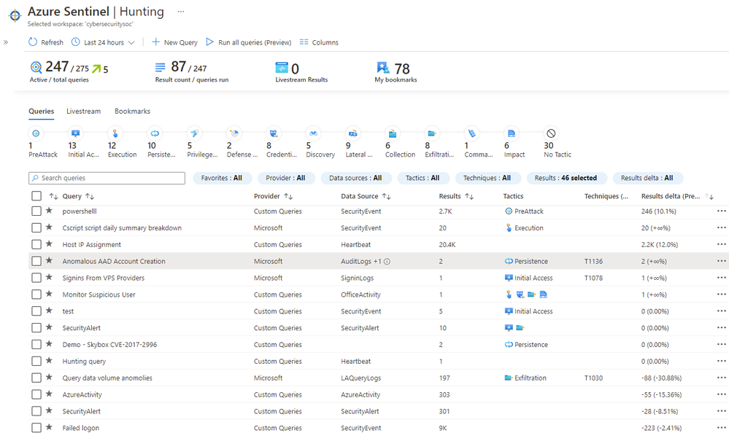Open ellipsis menu next to Hunting title
The height and width of the screenshot is (433, 729).
pos(181,12)
